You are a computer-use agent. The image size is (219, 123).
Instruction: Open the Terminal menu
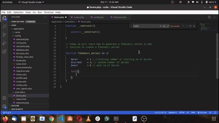[x=49, y=12]
